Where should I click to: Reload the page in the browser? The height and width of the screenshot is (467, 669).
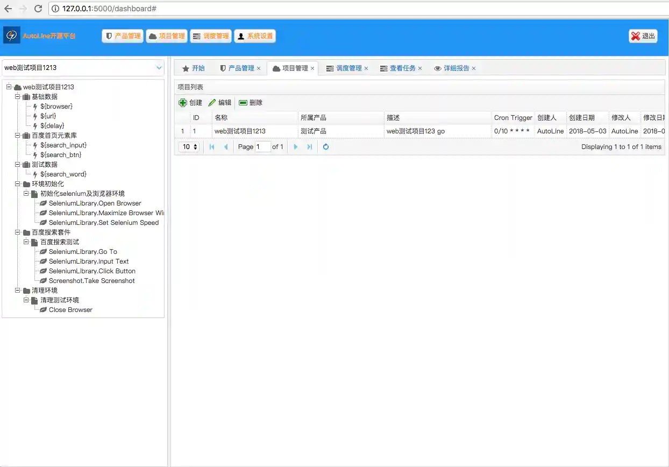coord(38,9)
